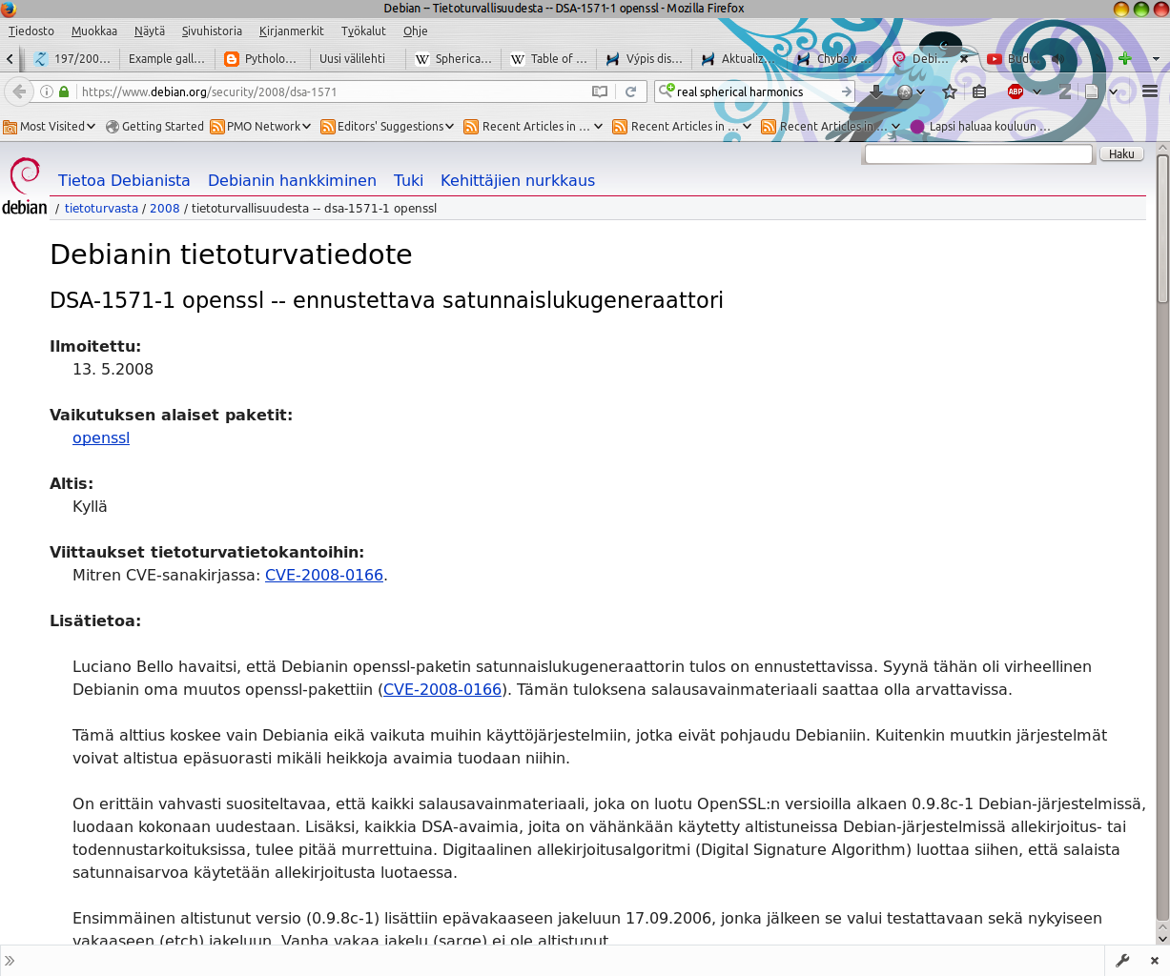Viewport: 1170px width, 976px height.
Task: Follow the Tietoa Debianista link
Action: click(124, 180)
